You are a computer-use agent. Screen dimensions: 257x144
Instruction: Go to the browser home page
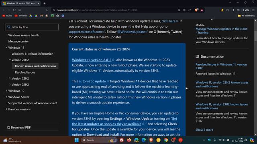click(x=20, y=10)
